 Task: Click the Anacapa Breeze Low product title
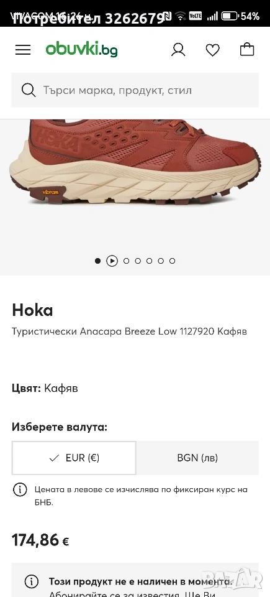129,331
